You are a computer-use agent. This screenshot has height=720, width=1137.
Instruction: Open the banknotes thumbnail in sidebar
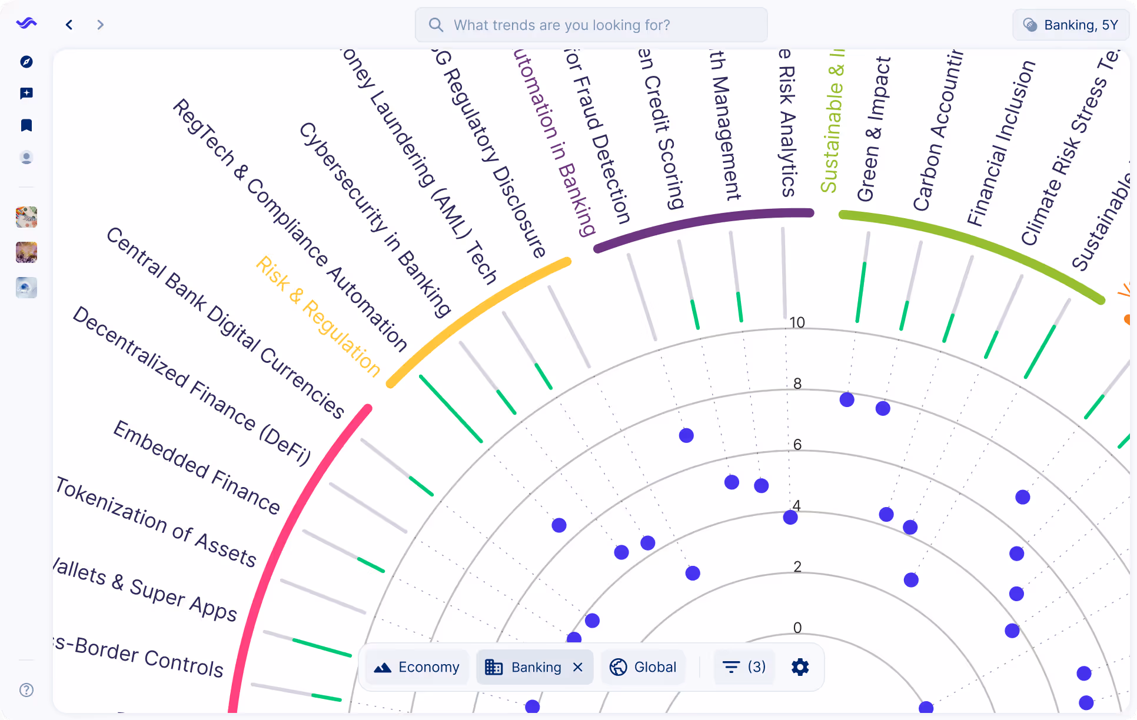(26, 217)
